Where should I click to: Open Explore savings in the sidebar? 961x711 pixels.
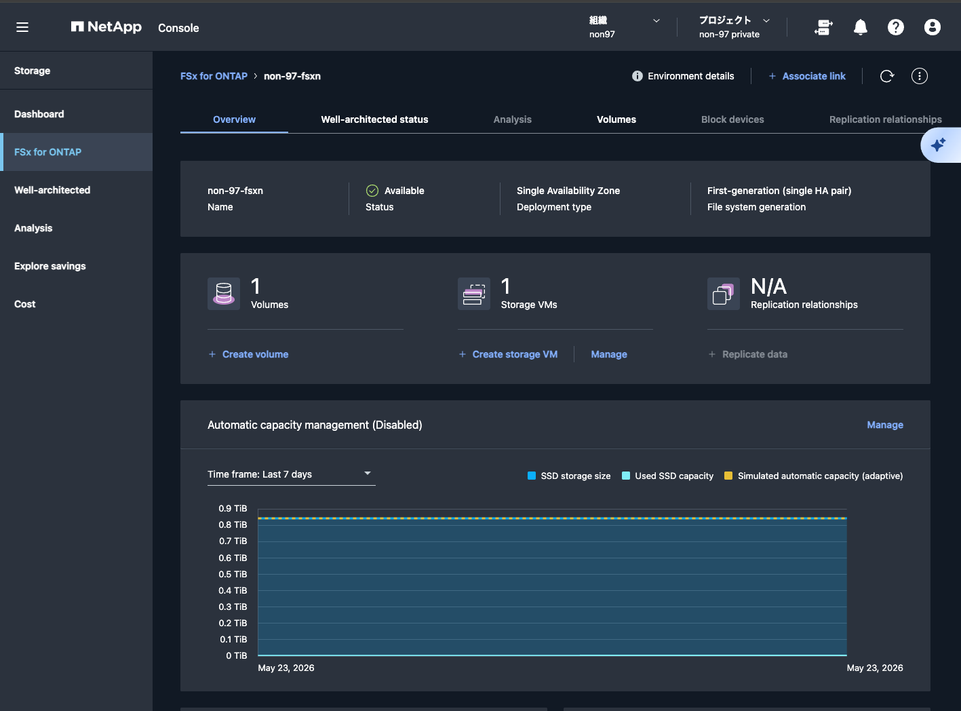(x=76, y=266)
